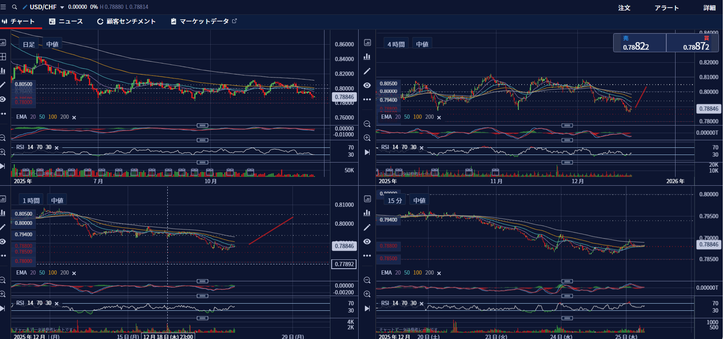Open date picker on 4-hour chart
The width and height of the screenshot is (724, 339).
coord(367,43)
